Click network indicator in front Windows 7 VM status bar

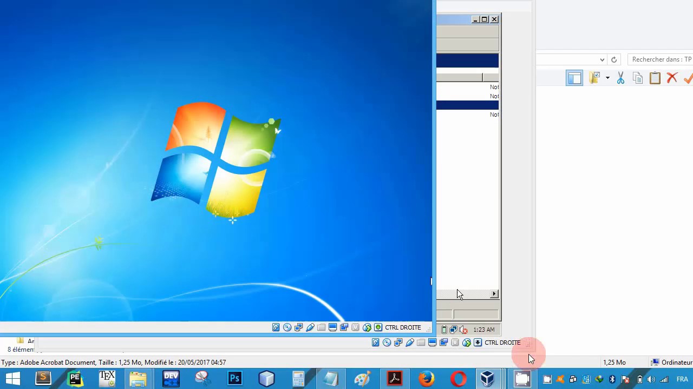tap(299, 327)
